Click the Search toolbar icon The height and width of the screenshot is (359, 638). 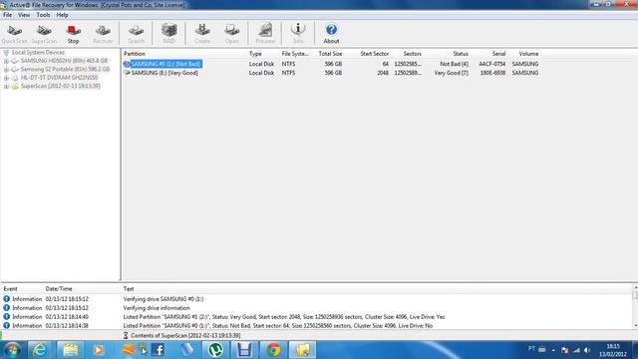coord(136,34)
